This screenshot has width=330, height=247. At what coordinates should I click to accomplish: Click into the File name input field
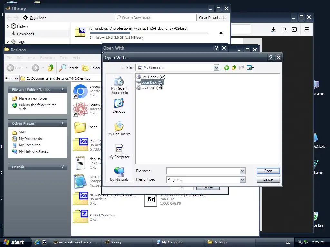point(203,171)
